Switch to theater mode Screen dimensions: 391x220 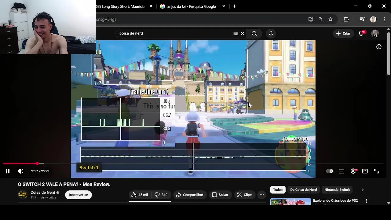pyautogui.click(x=365, y=171)
